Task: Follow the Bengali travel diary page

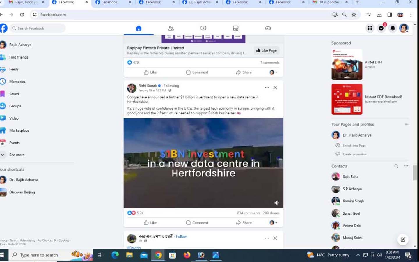Action: (181, 236)
